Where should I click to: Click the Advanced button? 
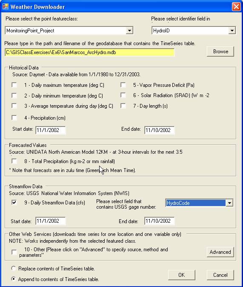pyautogui.click(x=220, y=252)
